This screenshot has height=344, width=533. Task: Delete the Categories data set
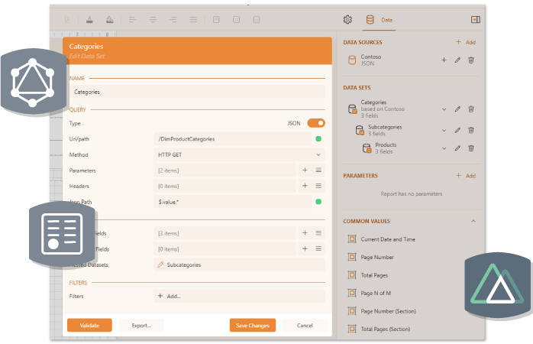coord(471,109)
